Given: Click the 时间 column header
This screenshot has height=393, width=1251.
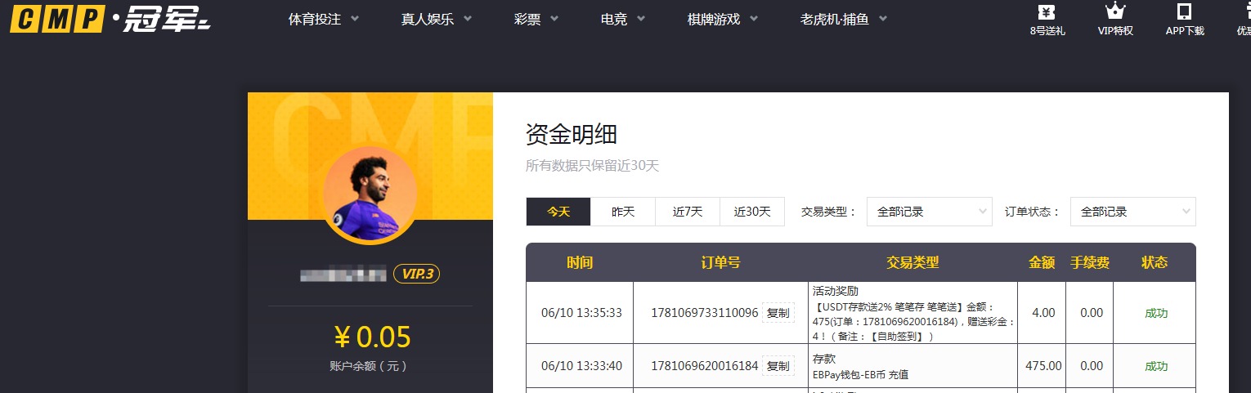Looking at the screenshot, I should tap(580, 262).
